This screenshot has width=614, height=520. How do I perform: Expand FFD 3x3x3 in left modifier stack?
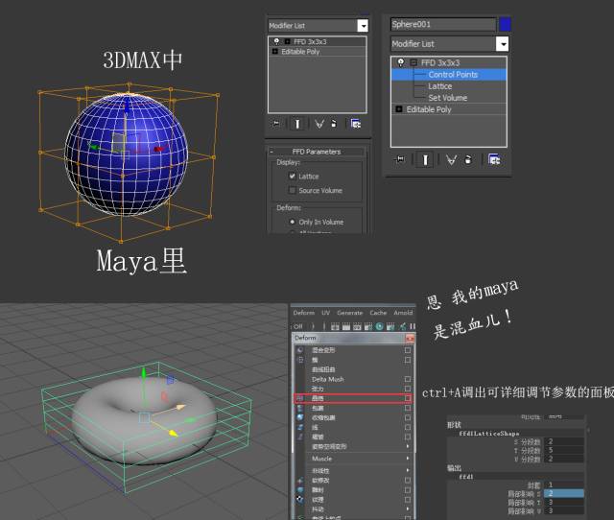pyautogui.click(x=288, y=41)
